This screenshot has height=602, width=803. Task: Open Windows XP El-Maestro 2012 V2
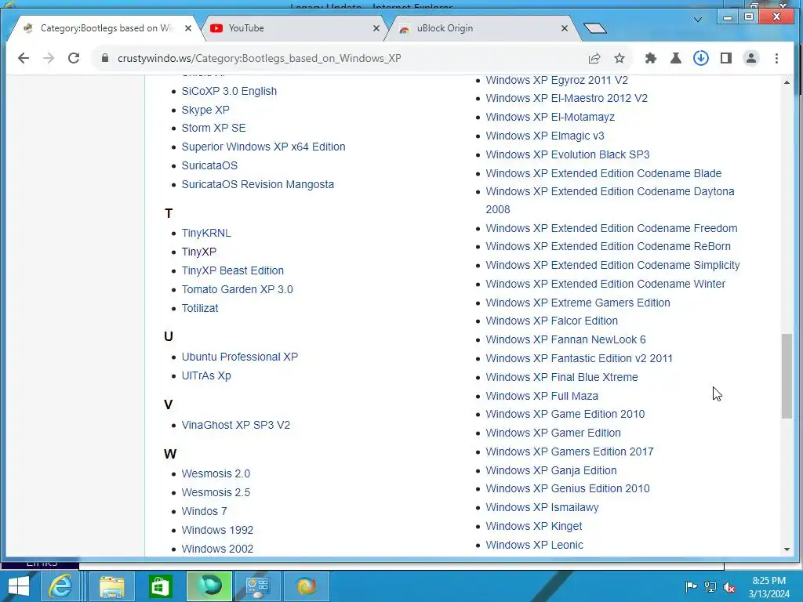[x=566, y=98]
